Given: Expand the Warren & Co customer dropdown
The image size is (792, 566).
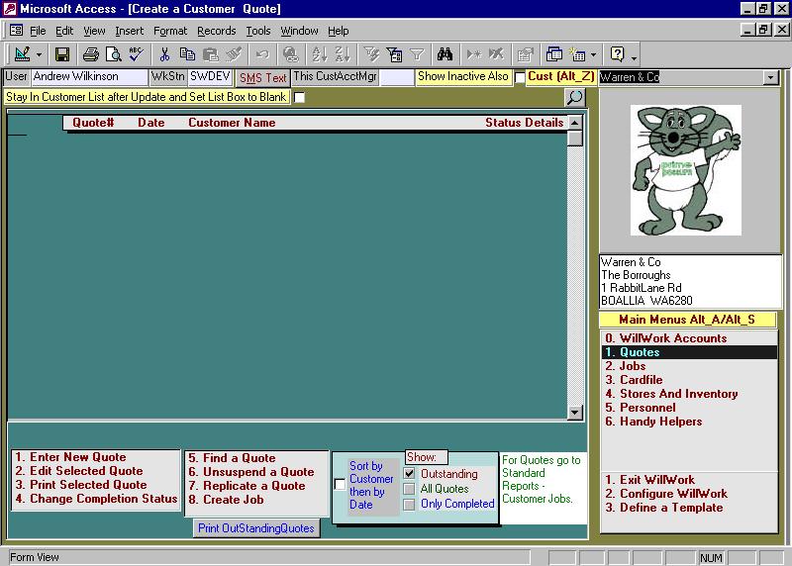Looking at the screenshot, I should 770,77.
